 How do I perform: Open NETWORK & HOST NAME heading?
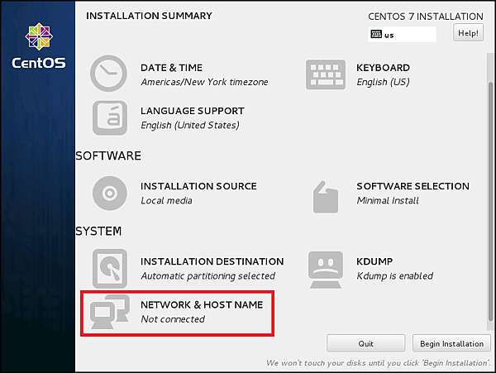(x=202, y=305)
